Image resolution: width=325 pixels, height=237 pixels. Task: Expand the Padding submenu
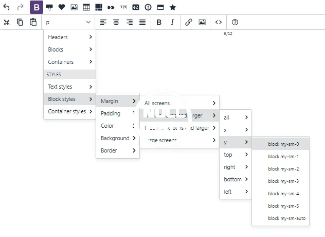pyautogui.click(x=117, y=113)
